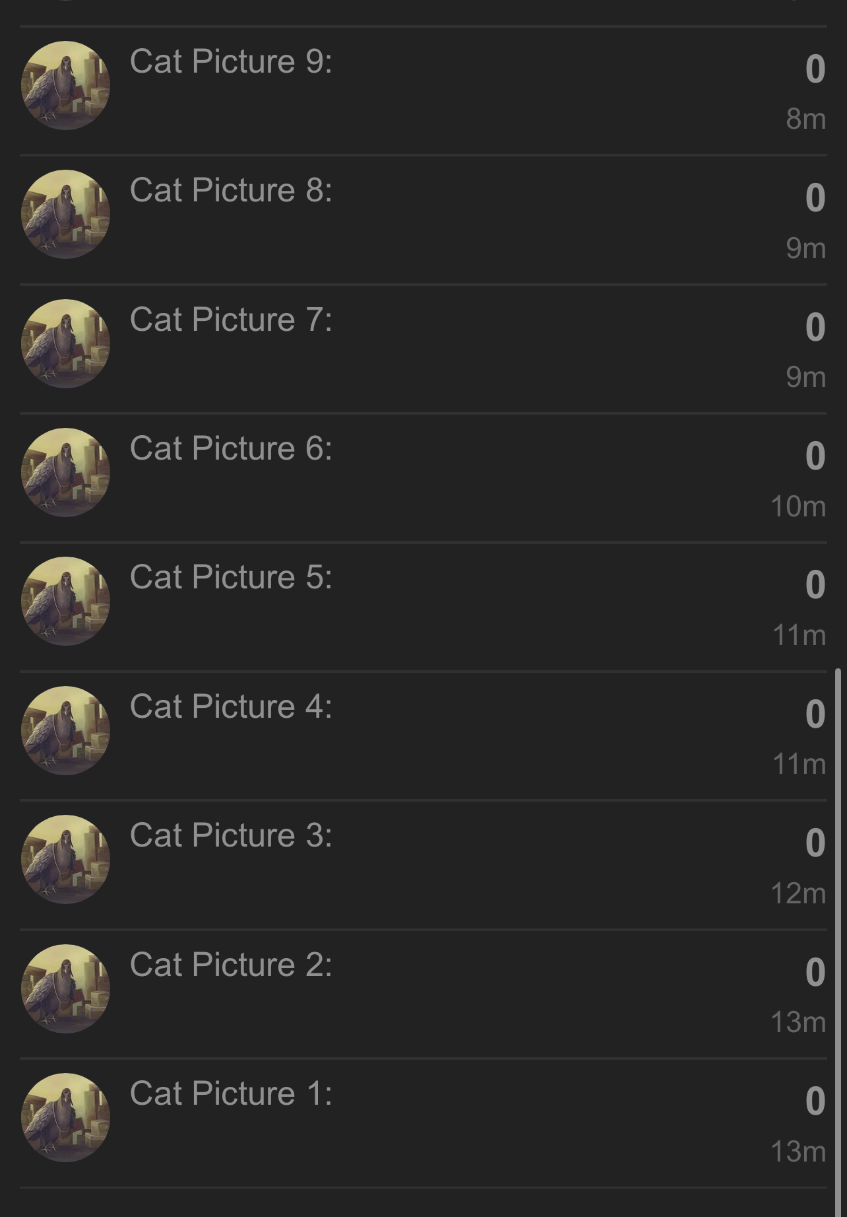Select the avatar for Cat Picture 3

click(65, 860)
